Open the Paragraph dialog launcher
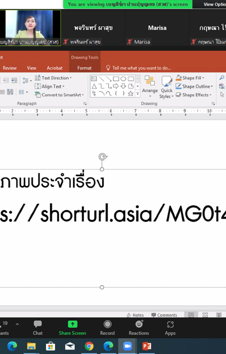The image size is (226, 354). 85,104
